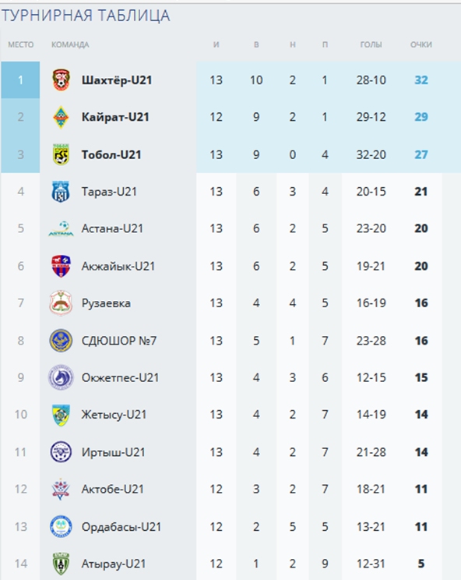Image resolution: width=461 pixels, height=580 pixels.
Task: Click the Окжетпес-U21 horse logo
Action: [x=61, y=377]
